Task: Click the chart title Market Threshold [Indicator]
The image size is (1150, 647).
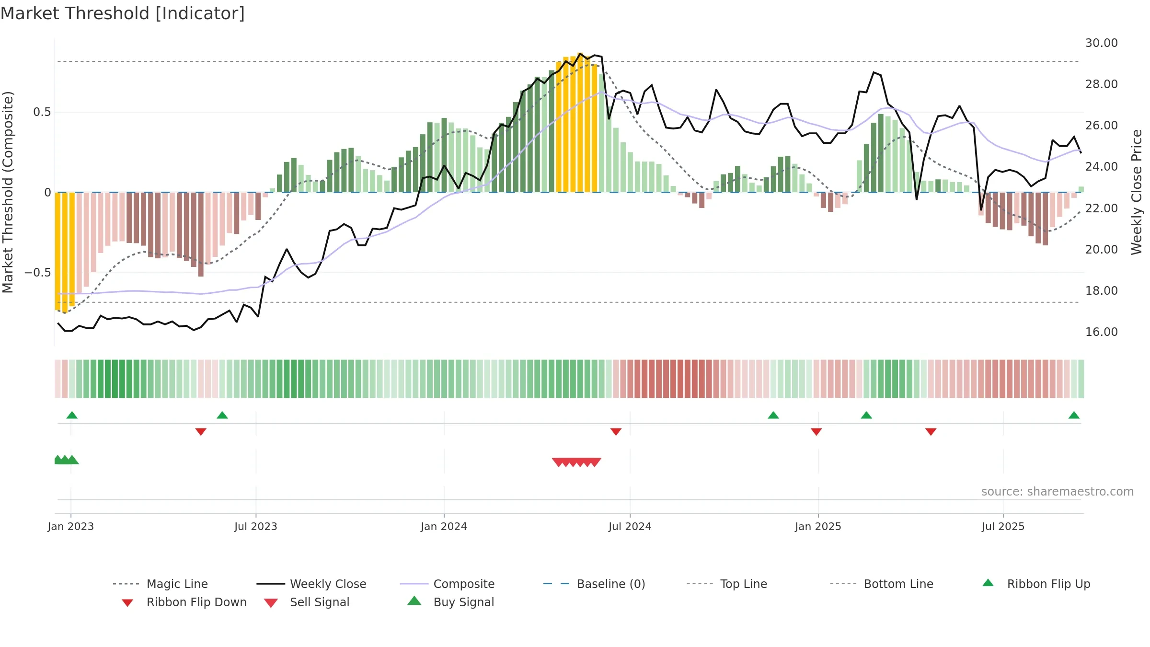Action: pyautogui.click(x=123, y=13)
